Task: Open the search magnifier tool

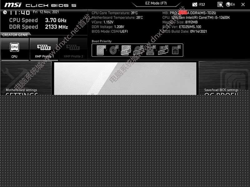Action: pos(221,4)
